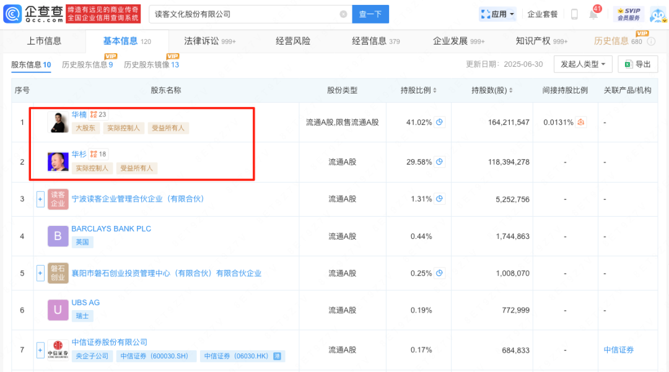Open SVIP member service icon

(629, 14)
